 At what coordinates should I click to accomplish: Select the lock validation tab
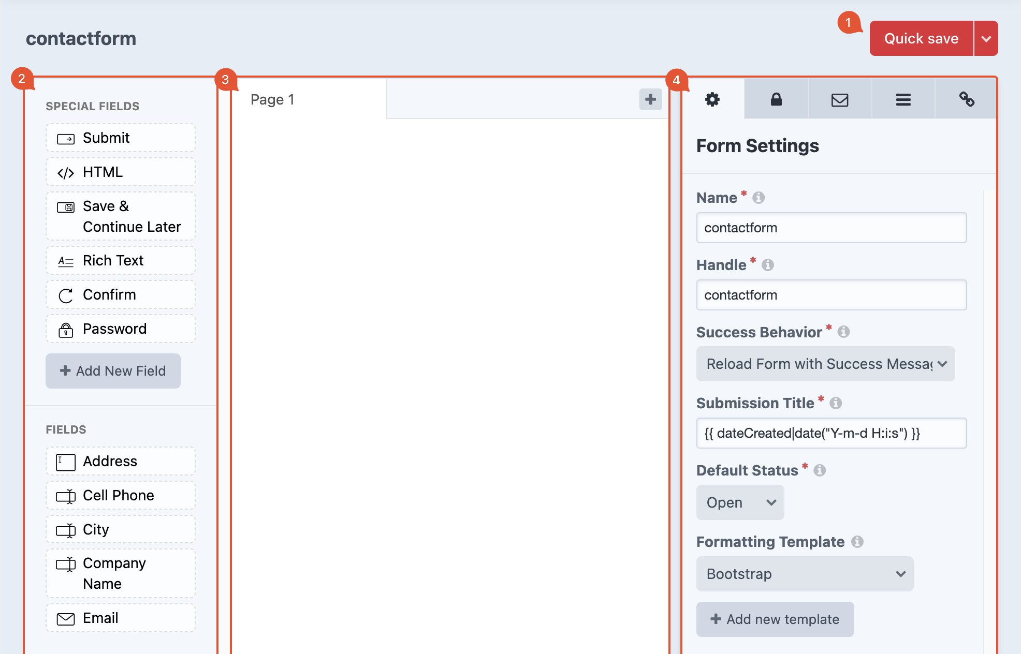(776, 99)
